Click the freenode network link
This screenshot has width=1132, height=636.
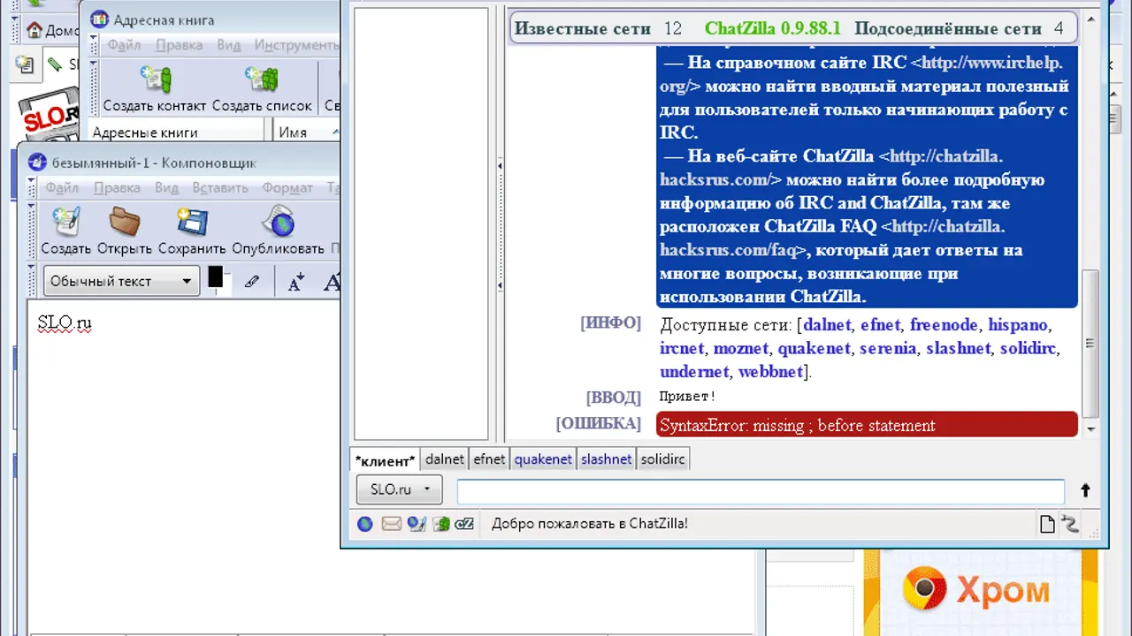(x=944, y=325)
